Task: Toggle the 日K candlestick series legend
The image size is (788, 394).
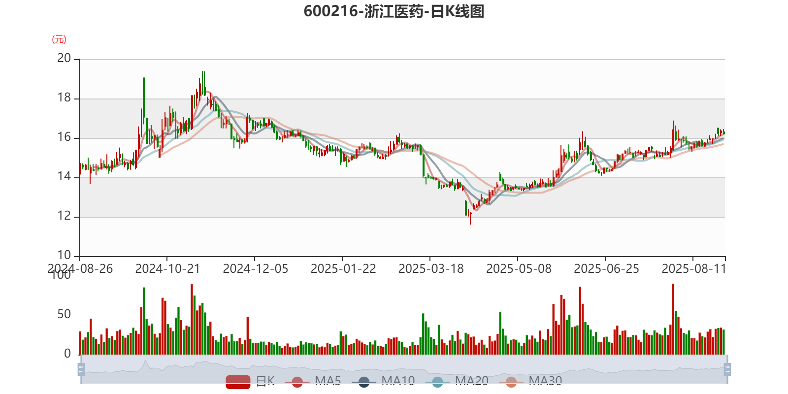Action: point(250,381)
